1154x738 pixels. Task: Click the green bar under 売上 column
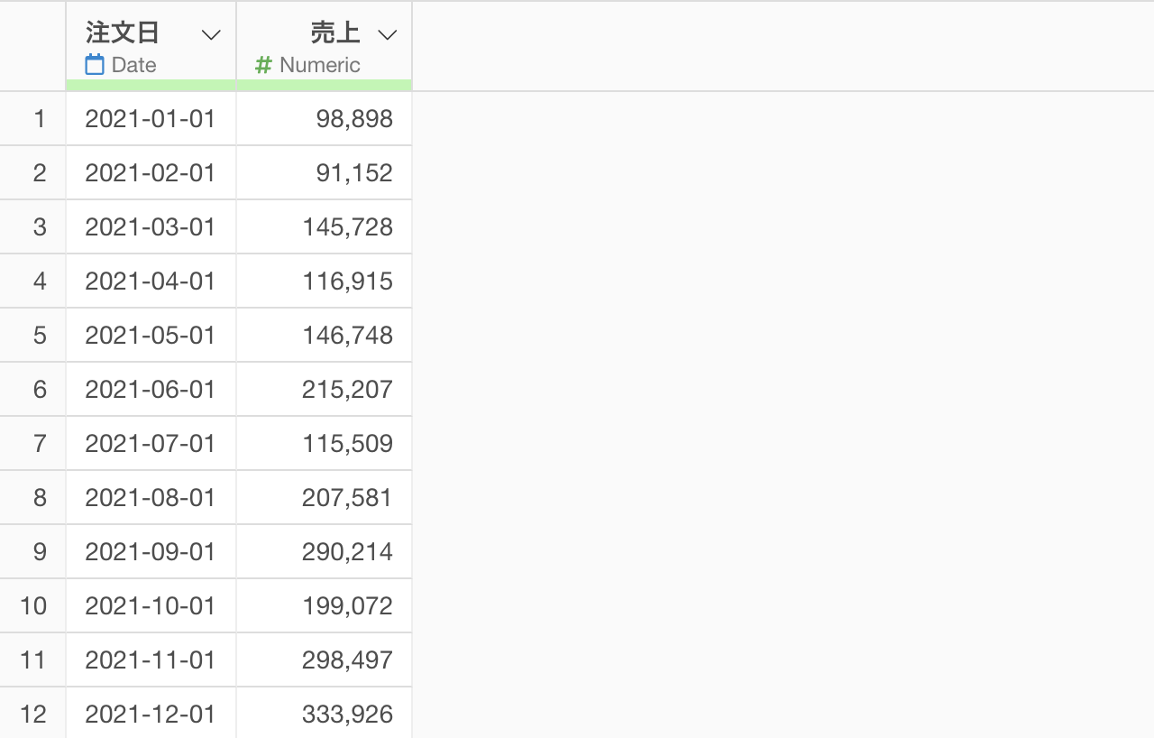coord(325,85)
